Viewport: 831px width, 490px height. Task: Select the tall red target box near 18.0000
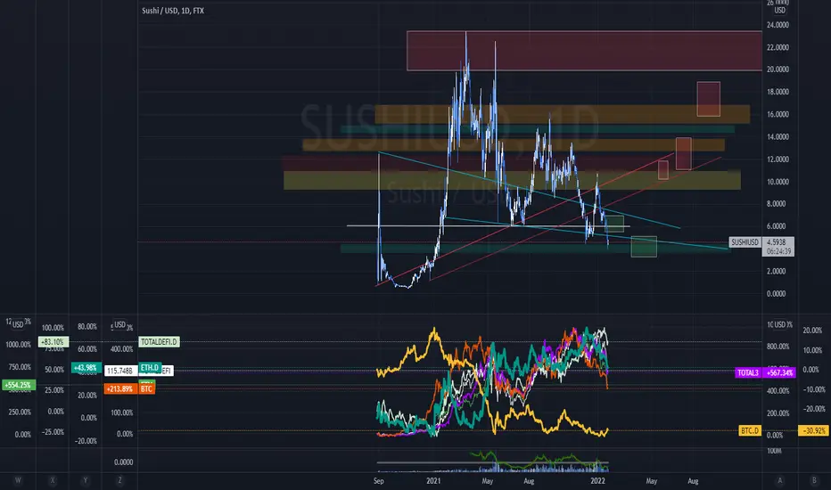tap(709, 99)
